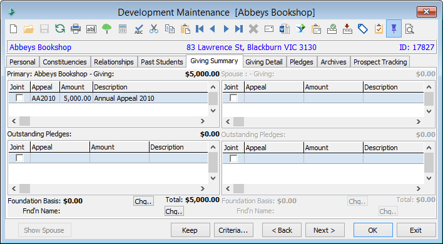The height and width of the screenshot is (244, 443).
Task: Switch to the Personal tab
Action: [23, 62]
